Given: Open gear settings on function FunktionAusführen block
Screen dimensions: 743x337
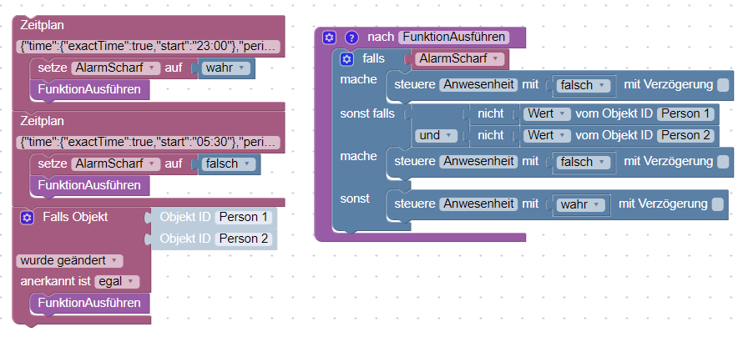Looking at the screenshot, I should tap(329, 38).
